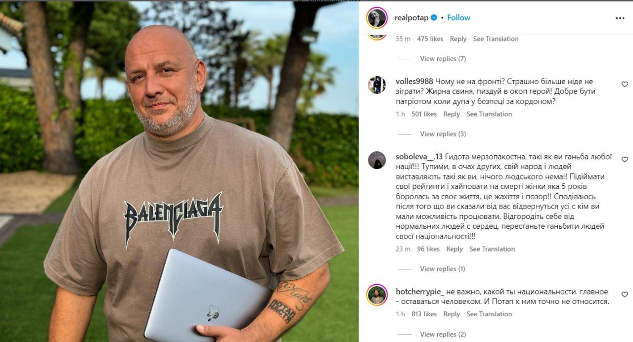
Task: View the 501 likes on volles9988 comment
Action: tap(424, 114)
